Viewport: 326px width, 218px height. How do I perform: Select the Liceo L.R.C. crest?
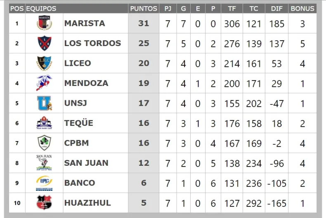(x=44, y=63)
